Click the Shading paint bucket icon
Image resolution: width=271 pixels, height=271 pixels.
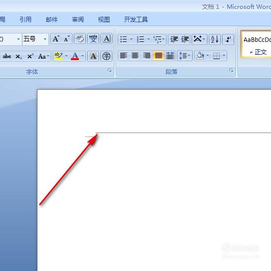click(x=200, y=56)
